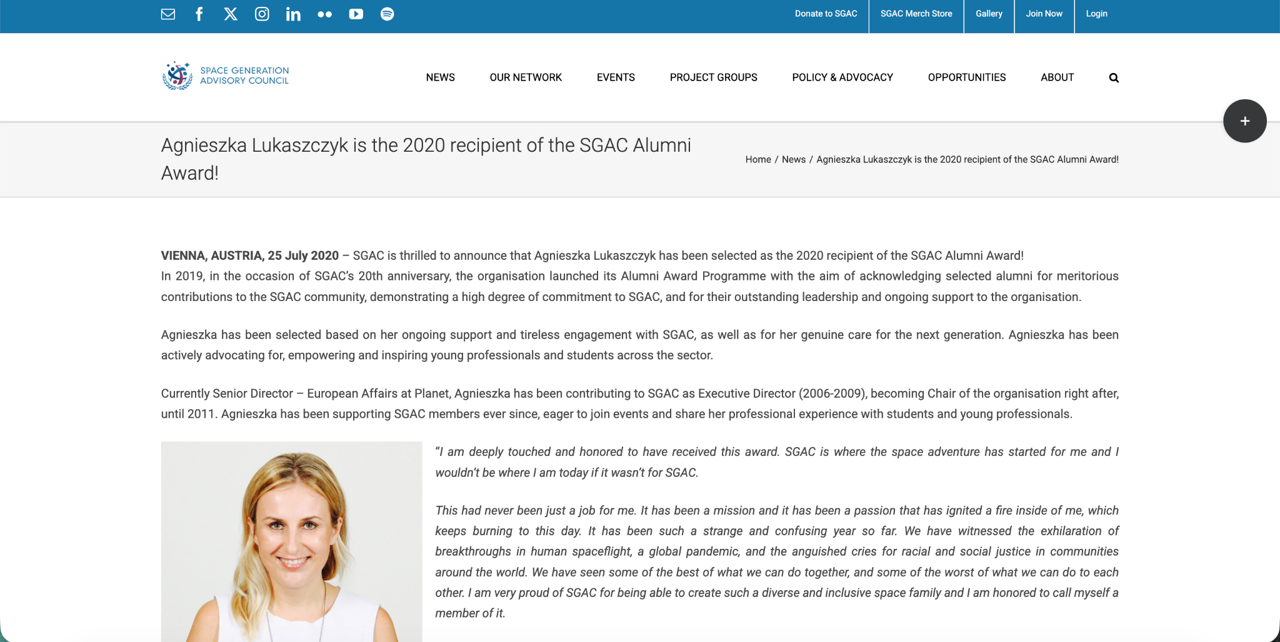Open SGAC YouTube channel icon
This screenshot has width=1280, height=642.
pos(356,14)
